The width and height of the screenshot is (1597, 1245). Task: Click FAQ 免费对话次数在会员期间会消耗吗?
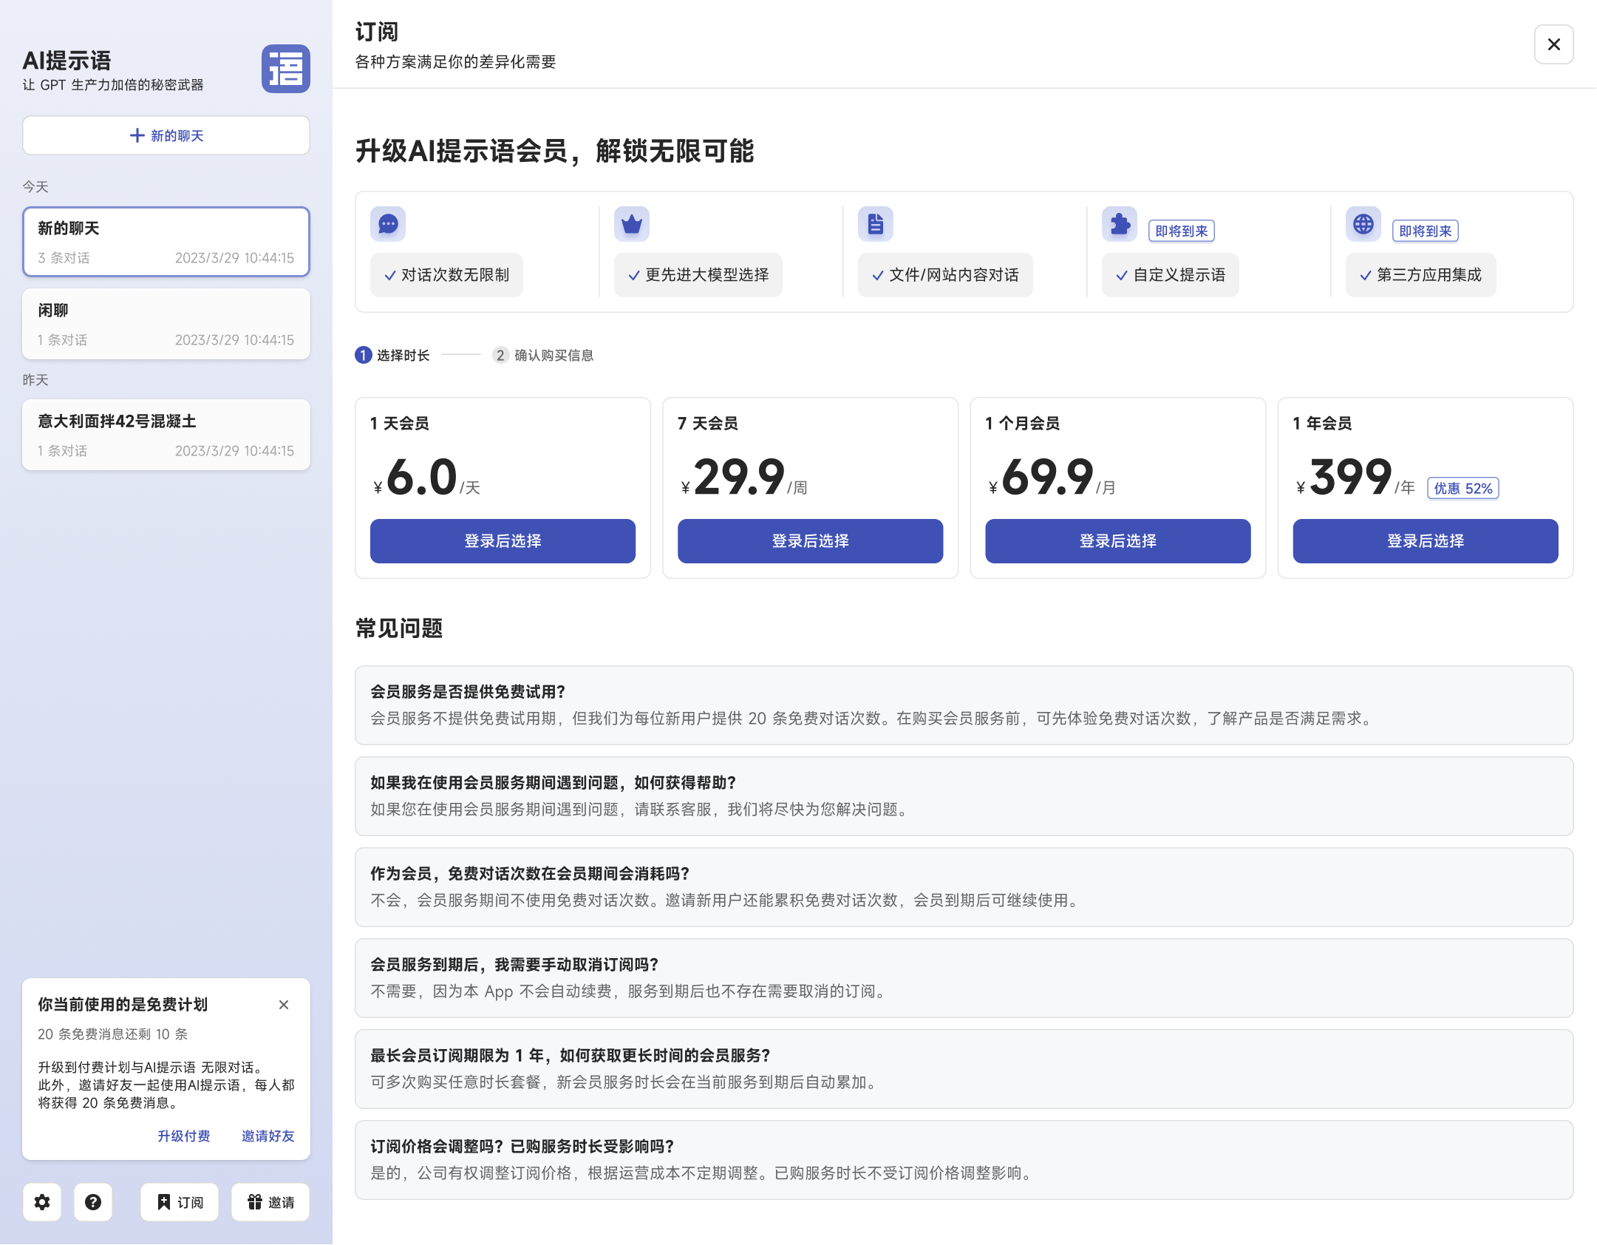click(x=964, y=887)
